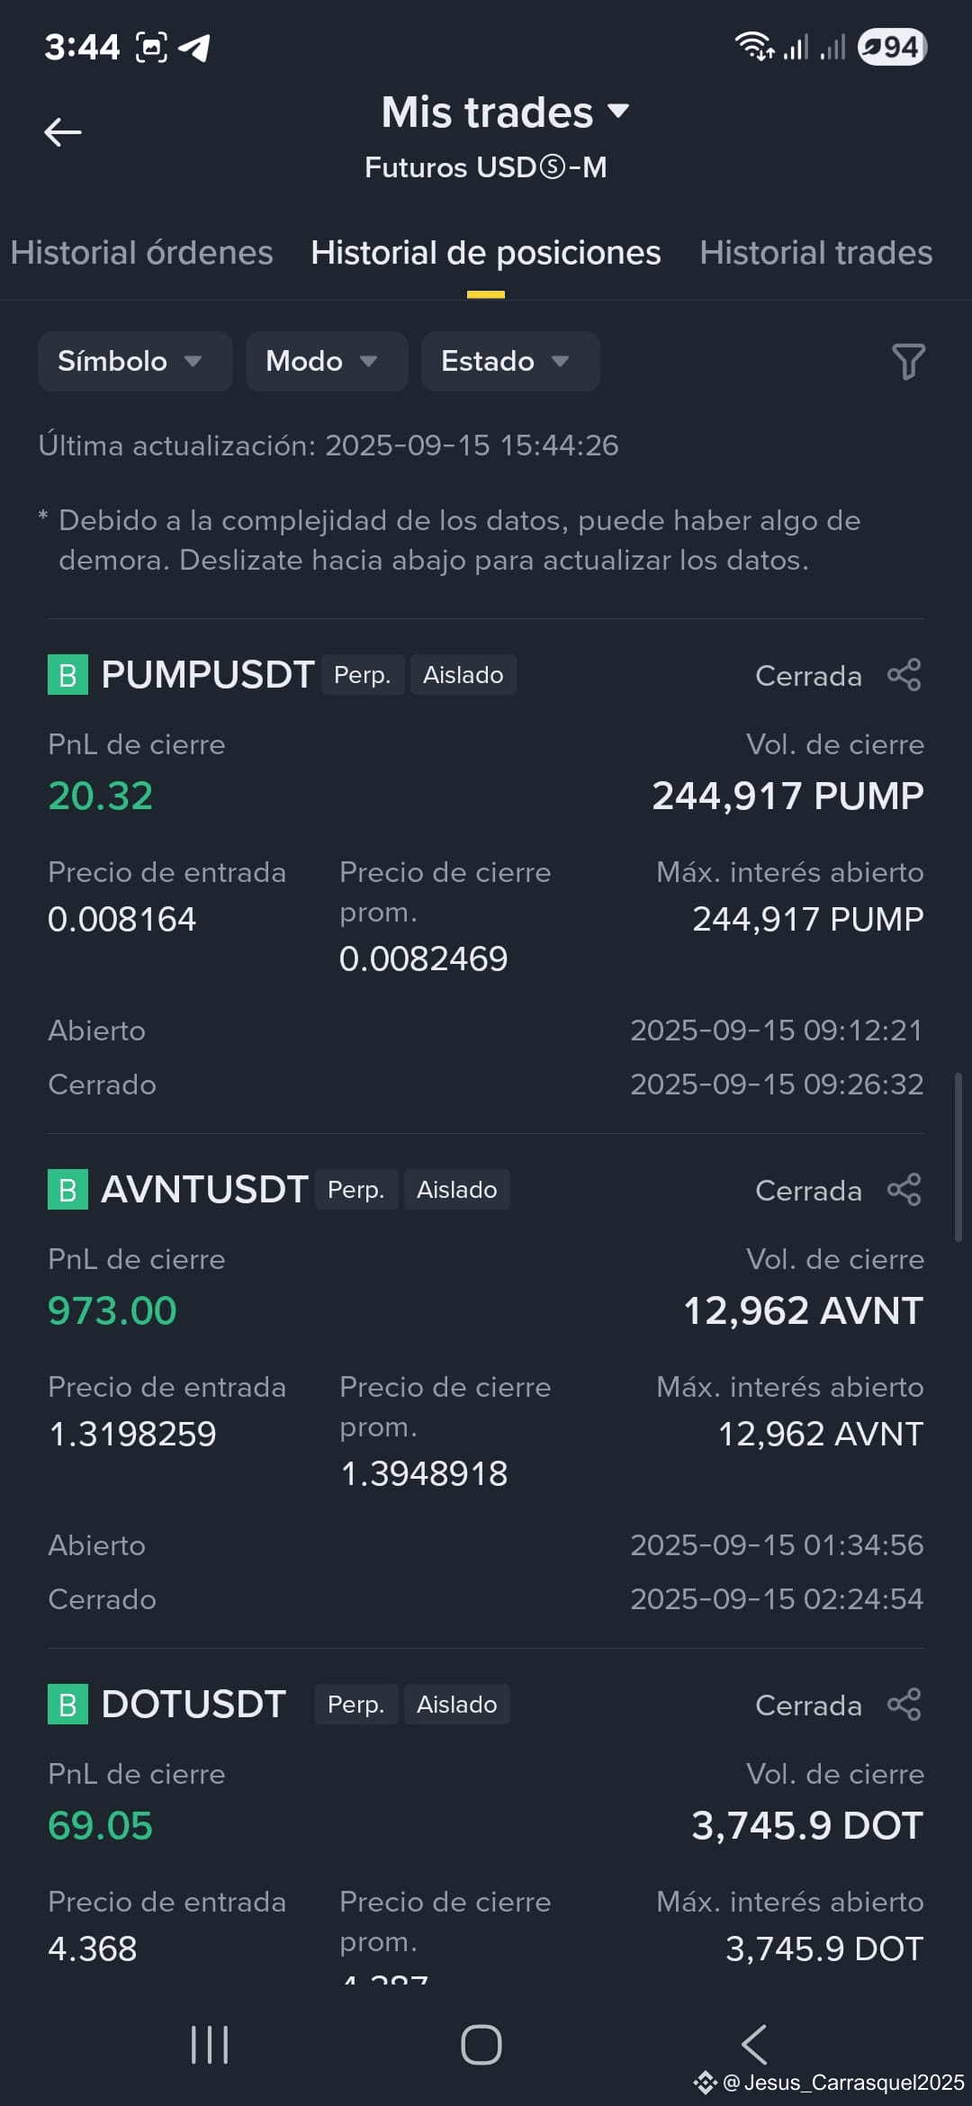Image resolution: width=972 pixels, height=2106 pixels.
Task: Open the DOTUSDT position title
Action: 193,1705
